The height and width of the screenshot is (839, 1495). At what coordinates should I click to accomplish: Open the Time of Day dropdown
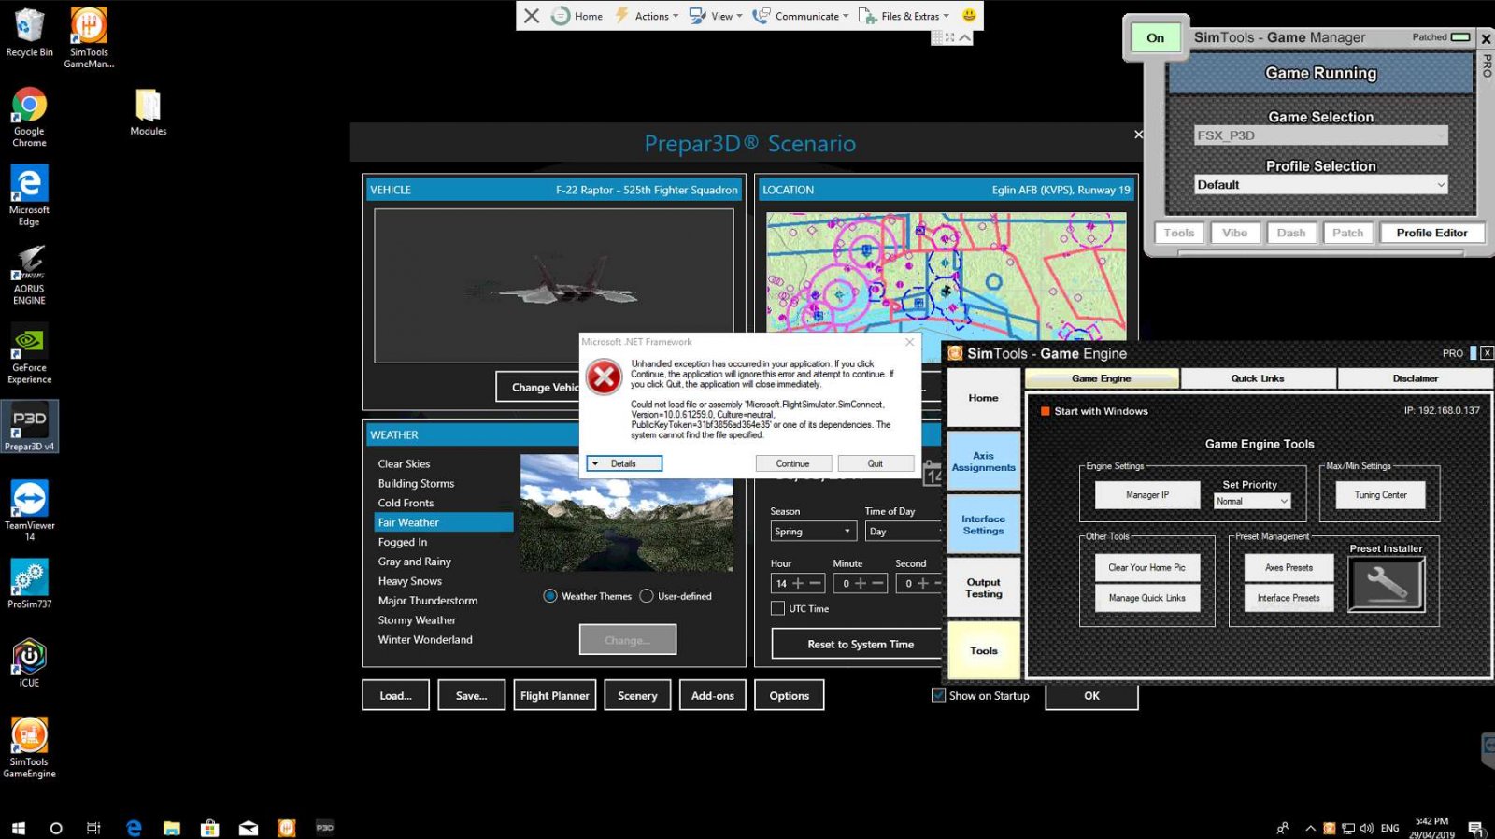tap(904, 532)
